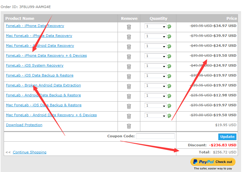
Task: Open FoneLab - Android Data Backup & Restore link
Action: [43, 95]
